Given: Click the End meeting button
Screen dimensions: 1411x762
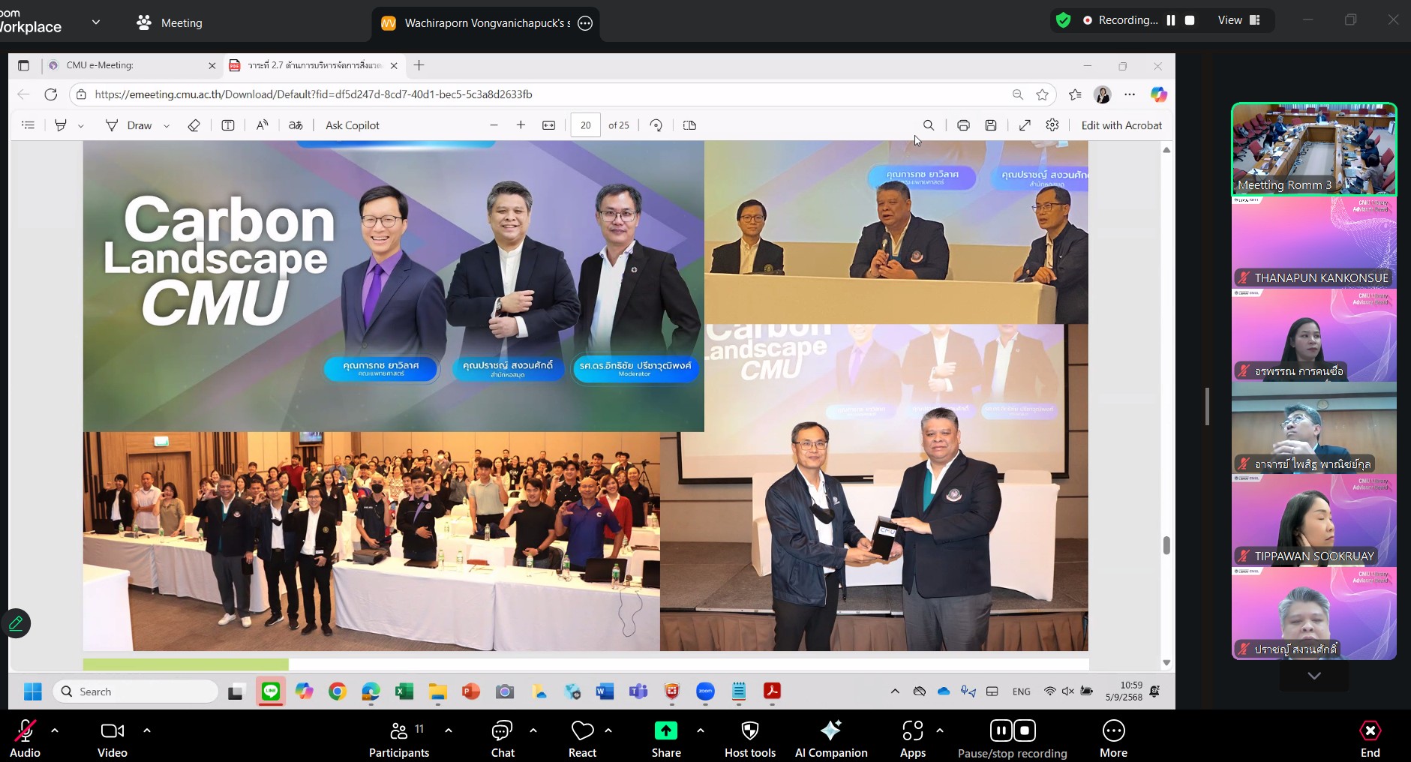Looking at the screenshot, I should click(x=1370, y=739).
